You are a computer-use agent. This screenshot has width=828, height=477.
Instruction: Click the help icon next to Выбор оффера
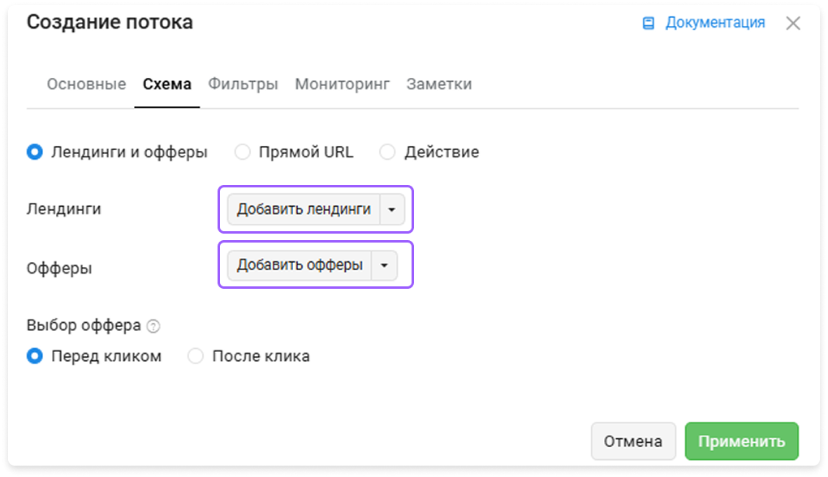[x=153, y=327]
